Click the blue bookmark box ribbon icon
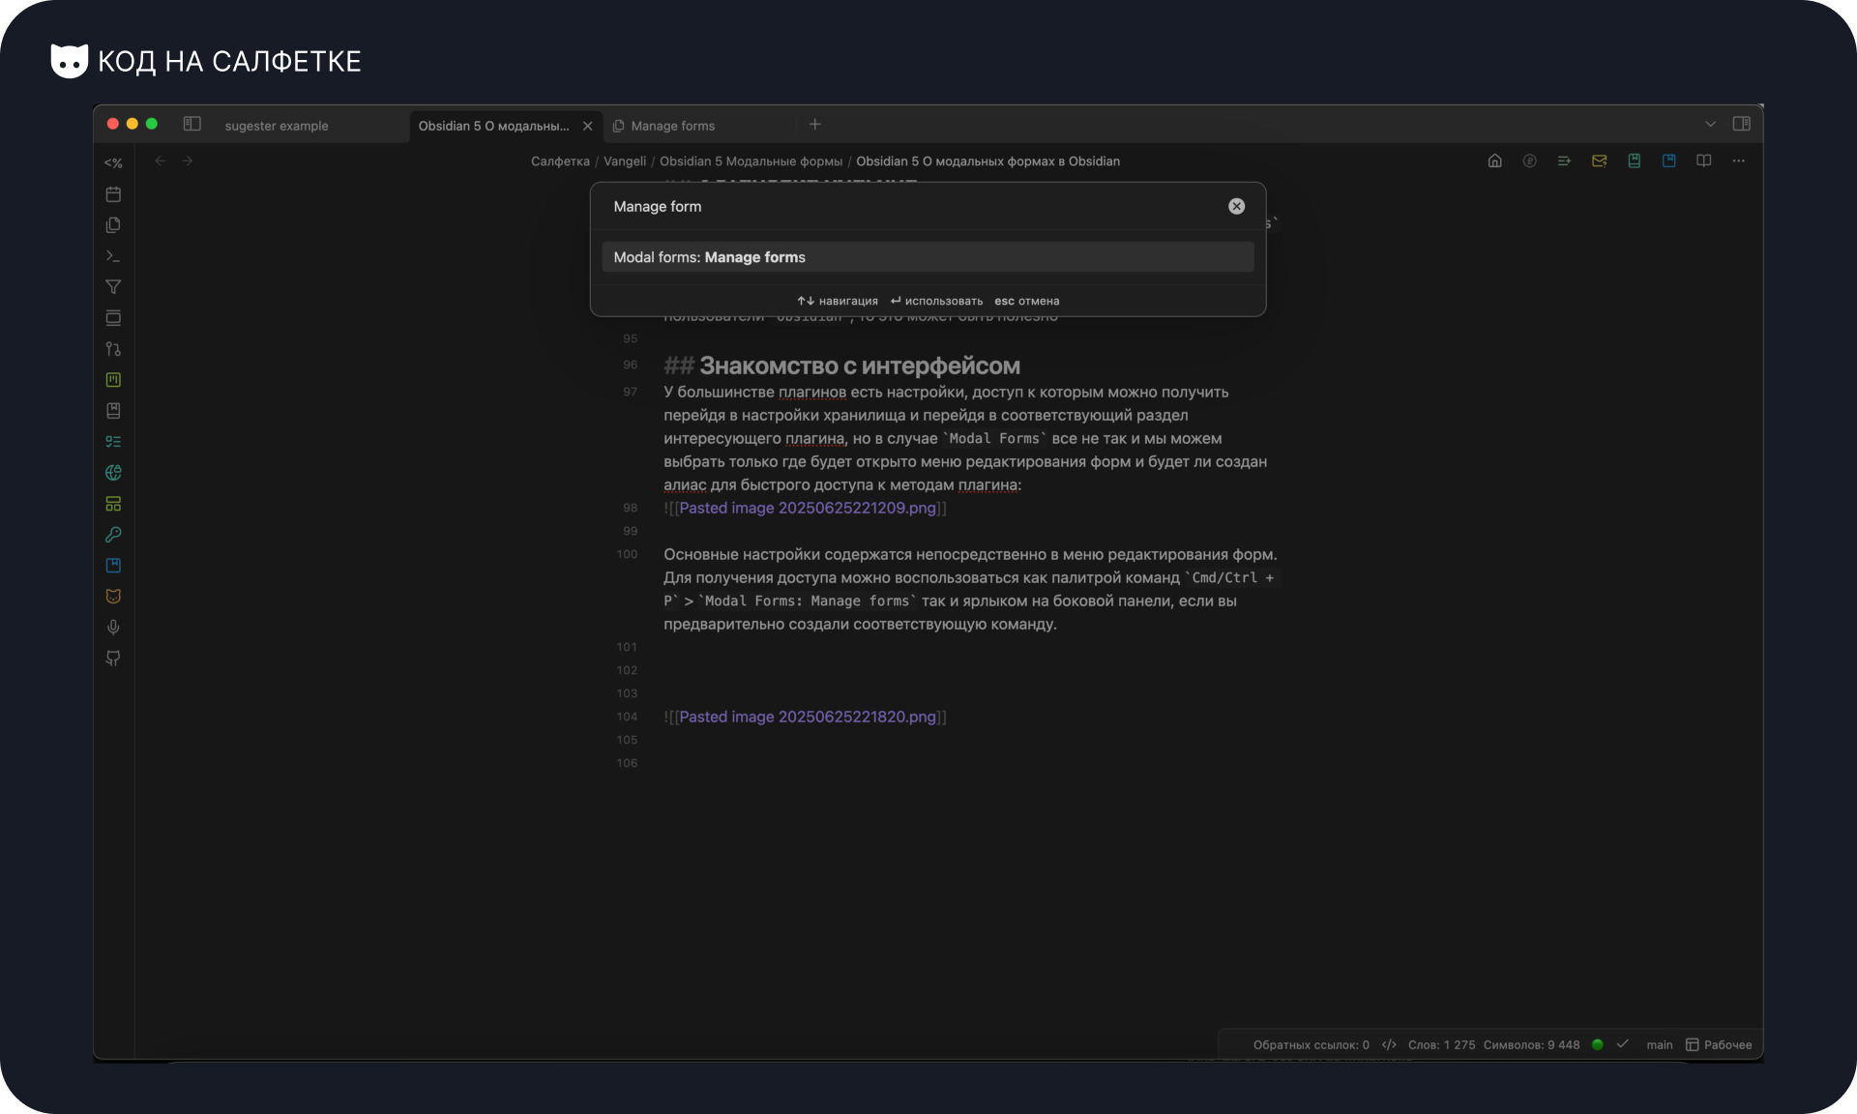The image size is (1857, 1114). click(x=113, y=566)
